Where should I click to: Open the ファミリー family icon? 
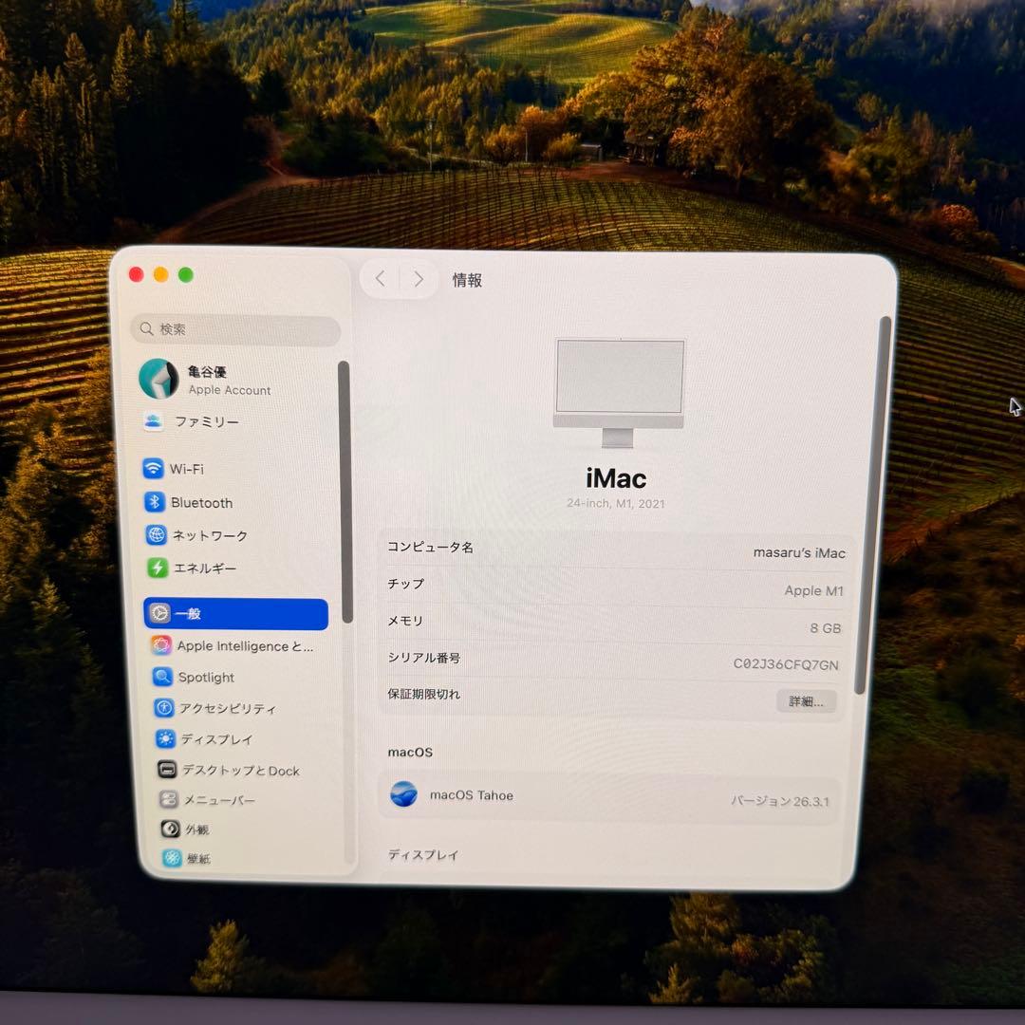153,421
